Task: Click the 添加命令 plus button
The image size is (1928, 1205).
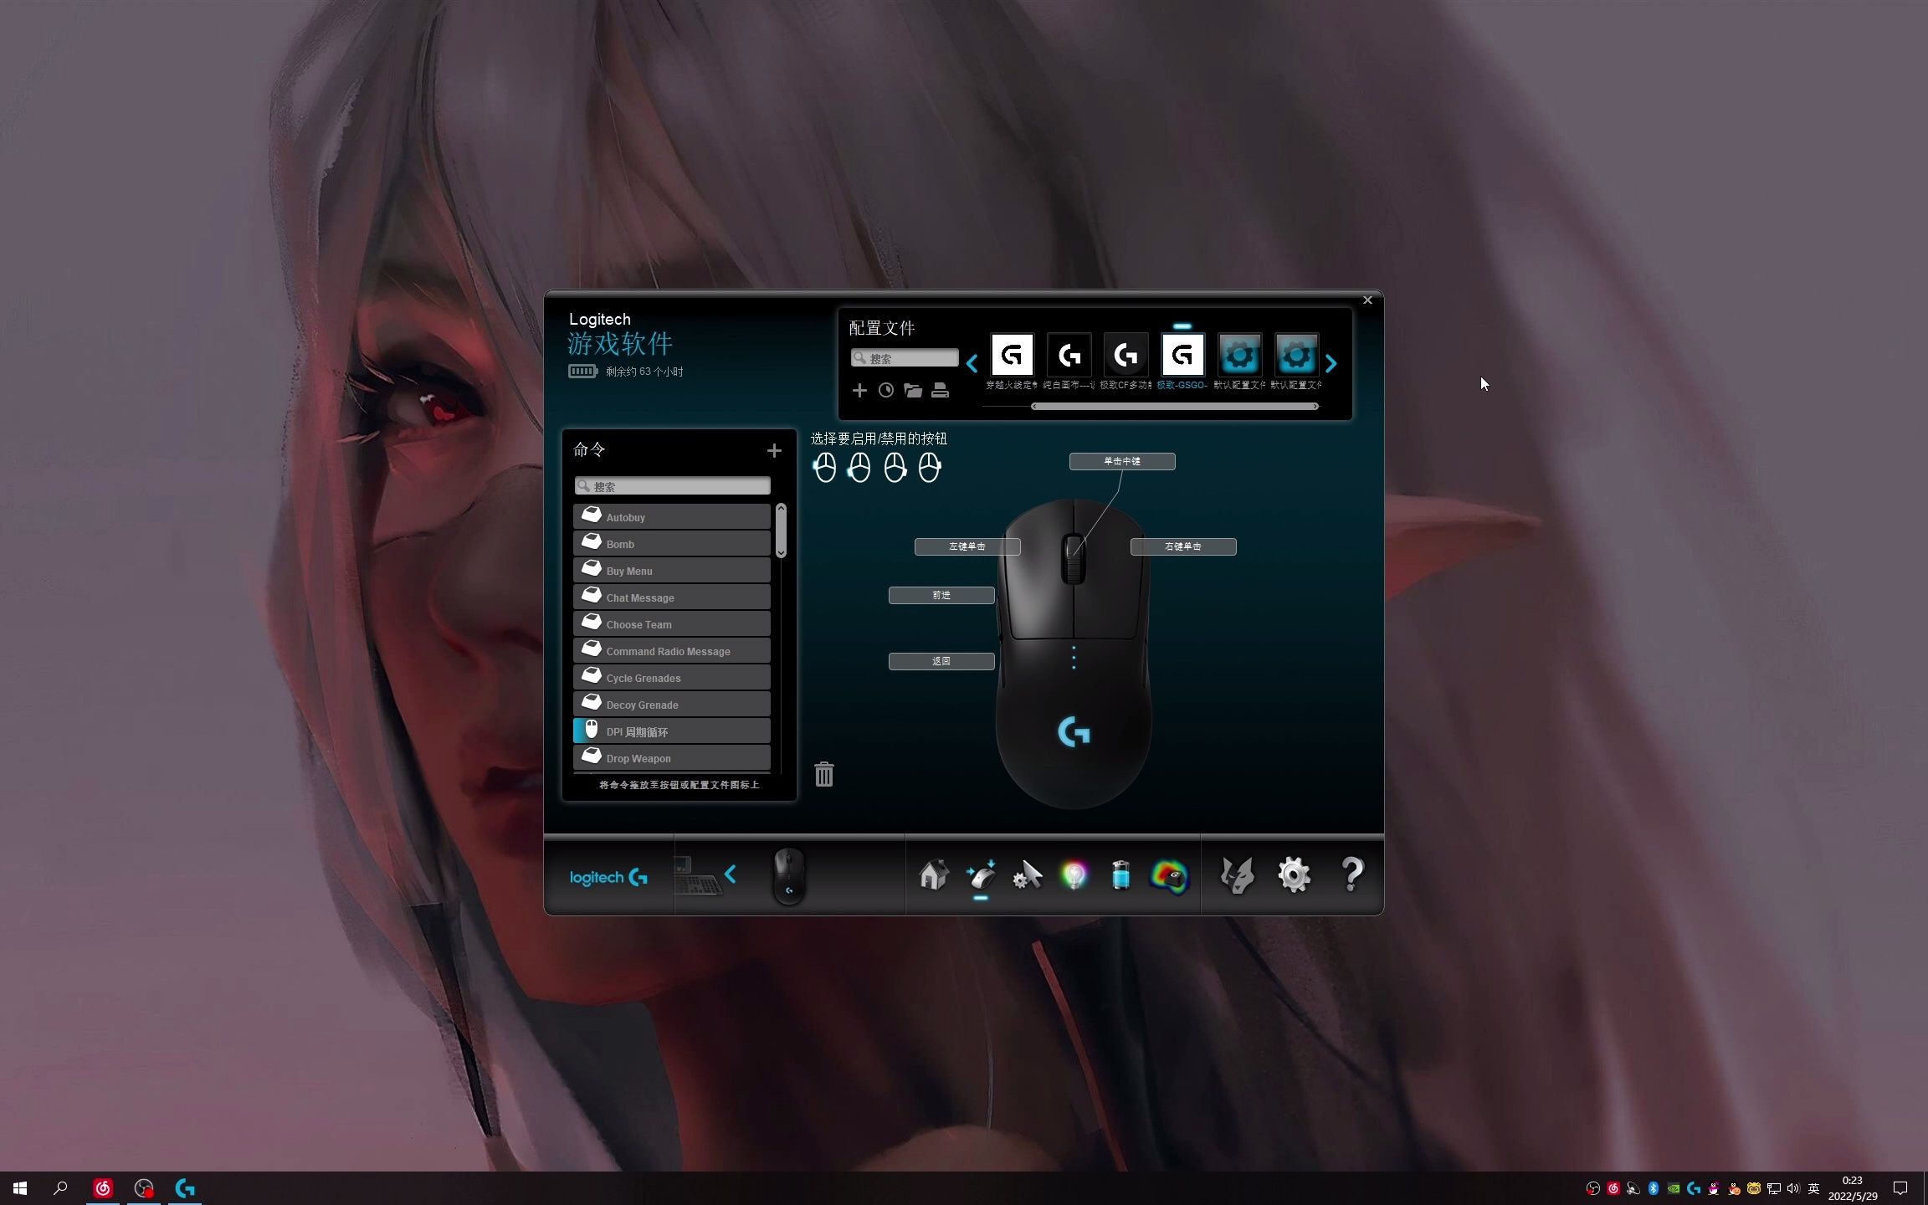Action: click(x=775, y=449)
